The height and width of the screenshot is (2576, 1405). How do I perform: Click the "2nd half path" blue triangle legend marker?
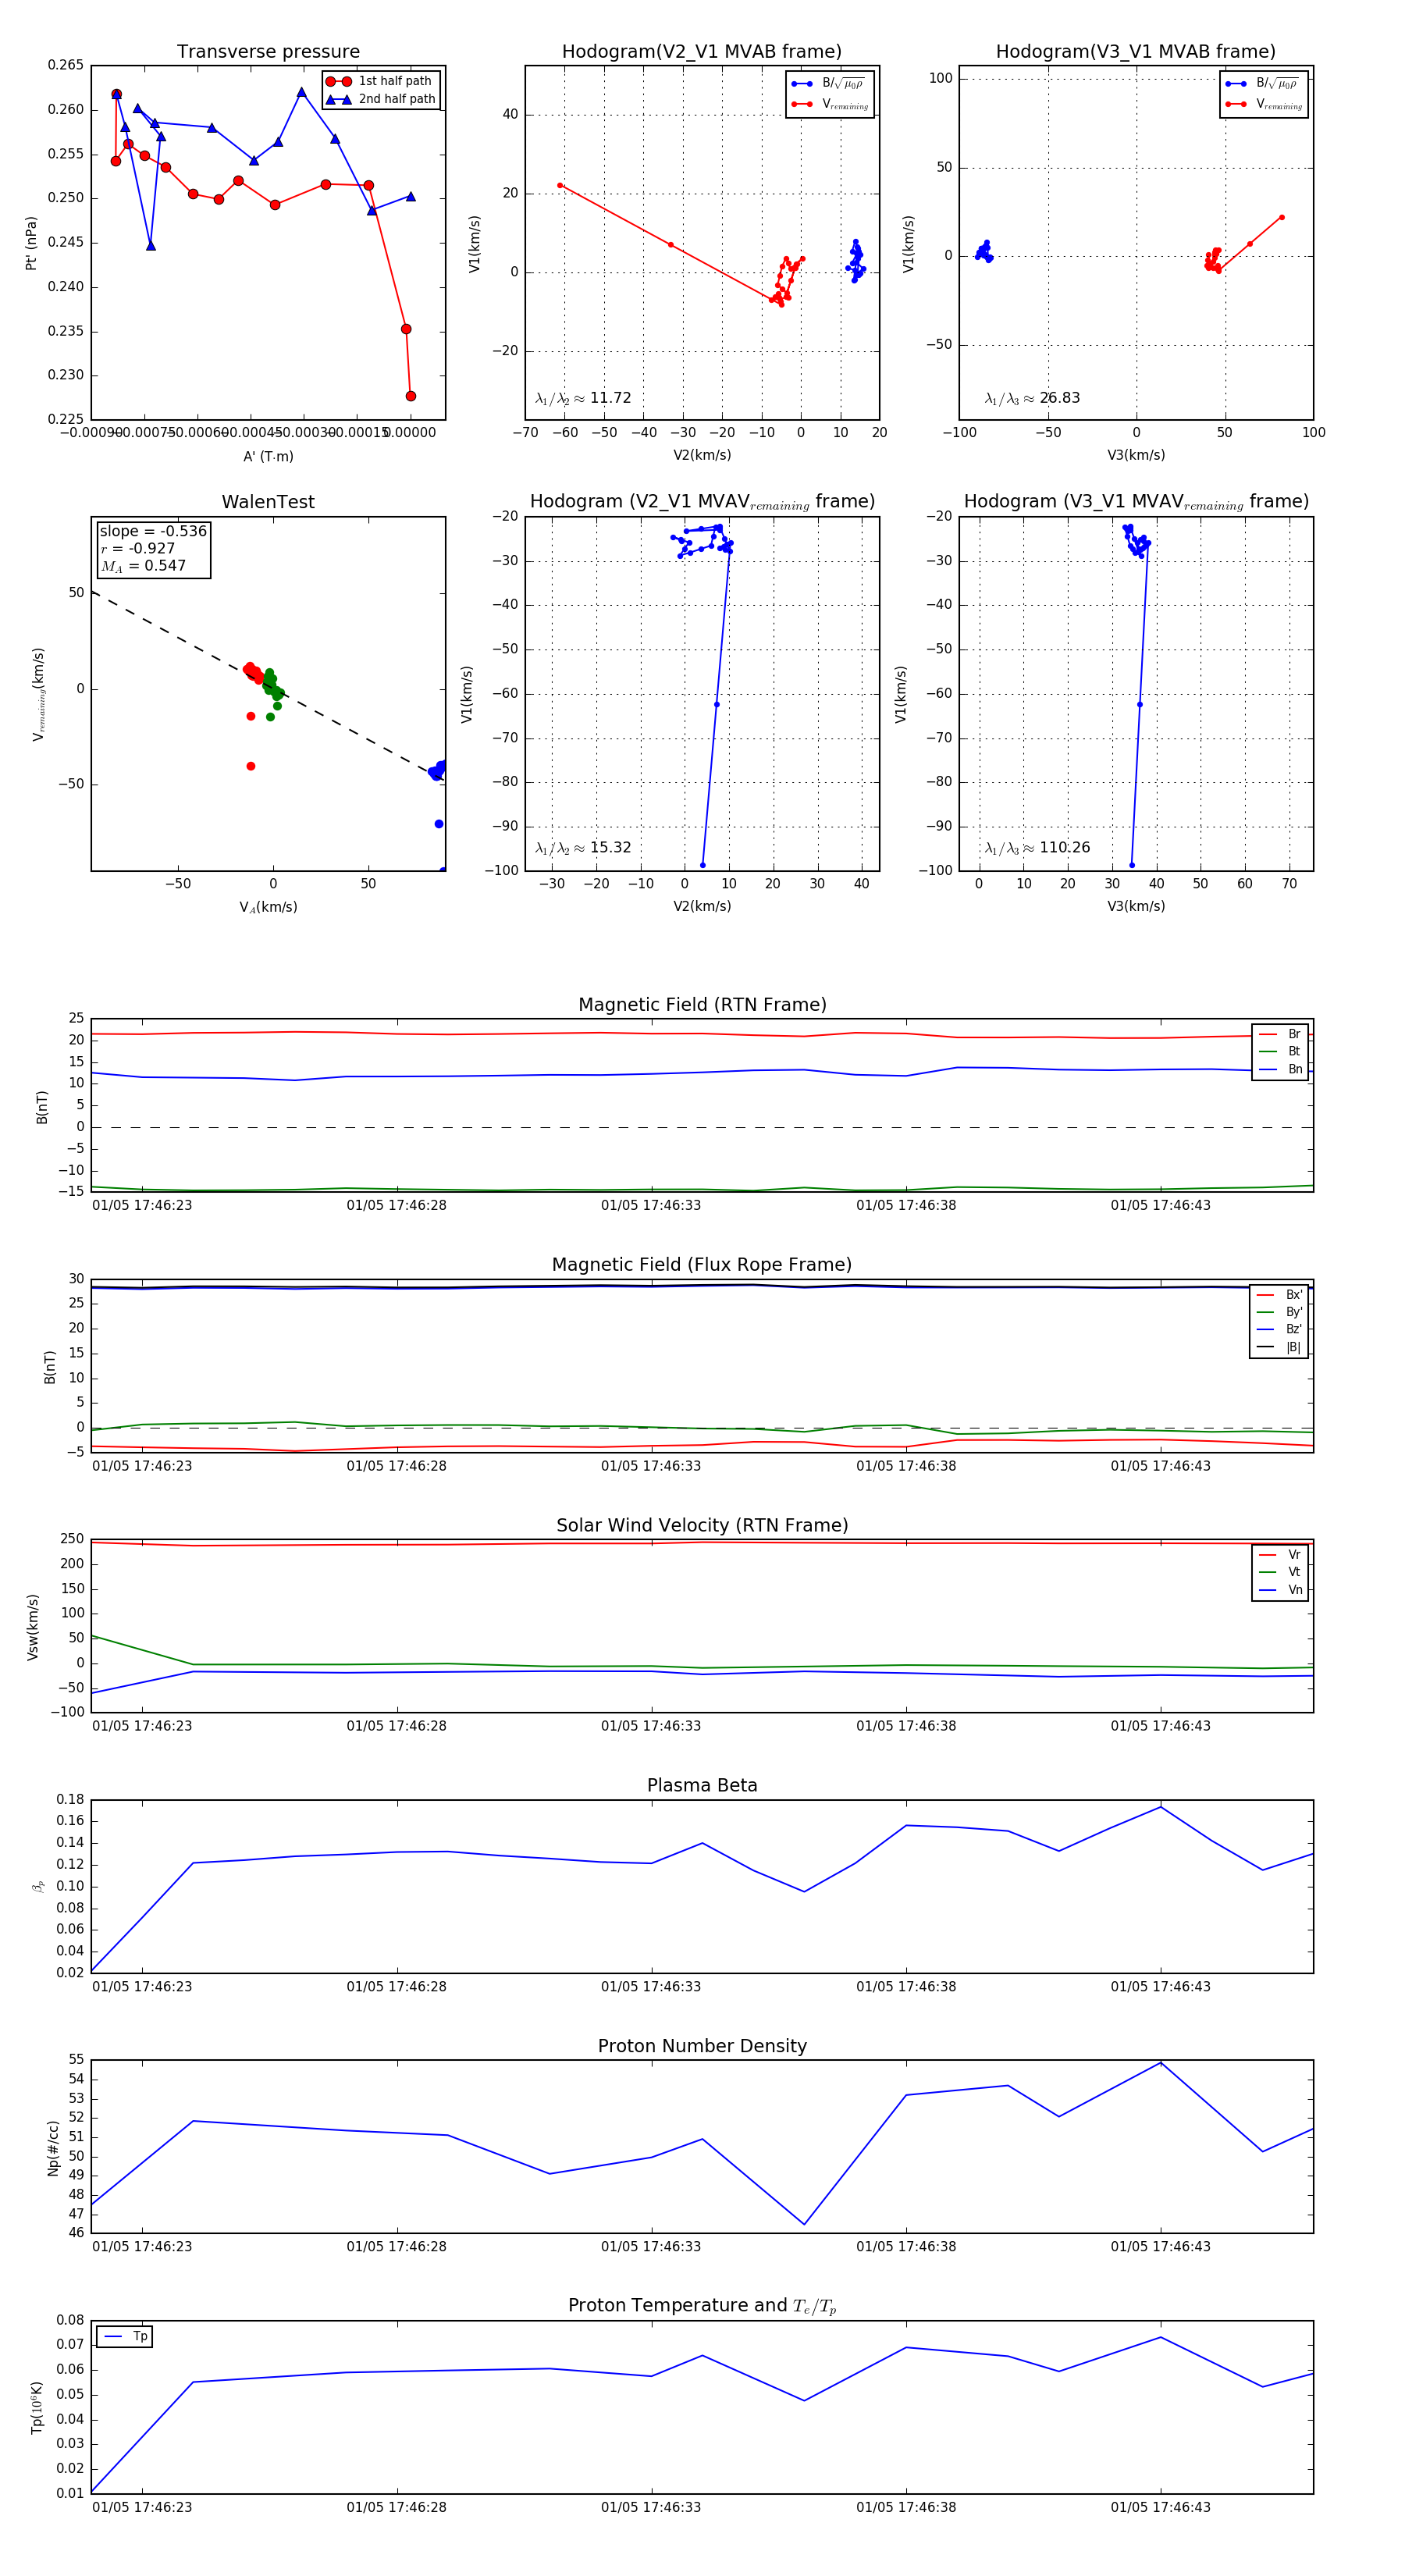[x=338, y=99]
